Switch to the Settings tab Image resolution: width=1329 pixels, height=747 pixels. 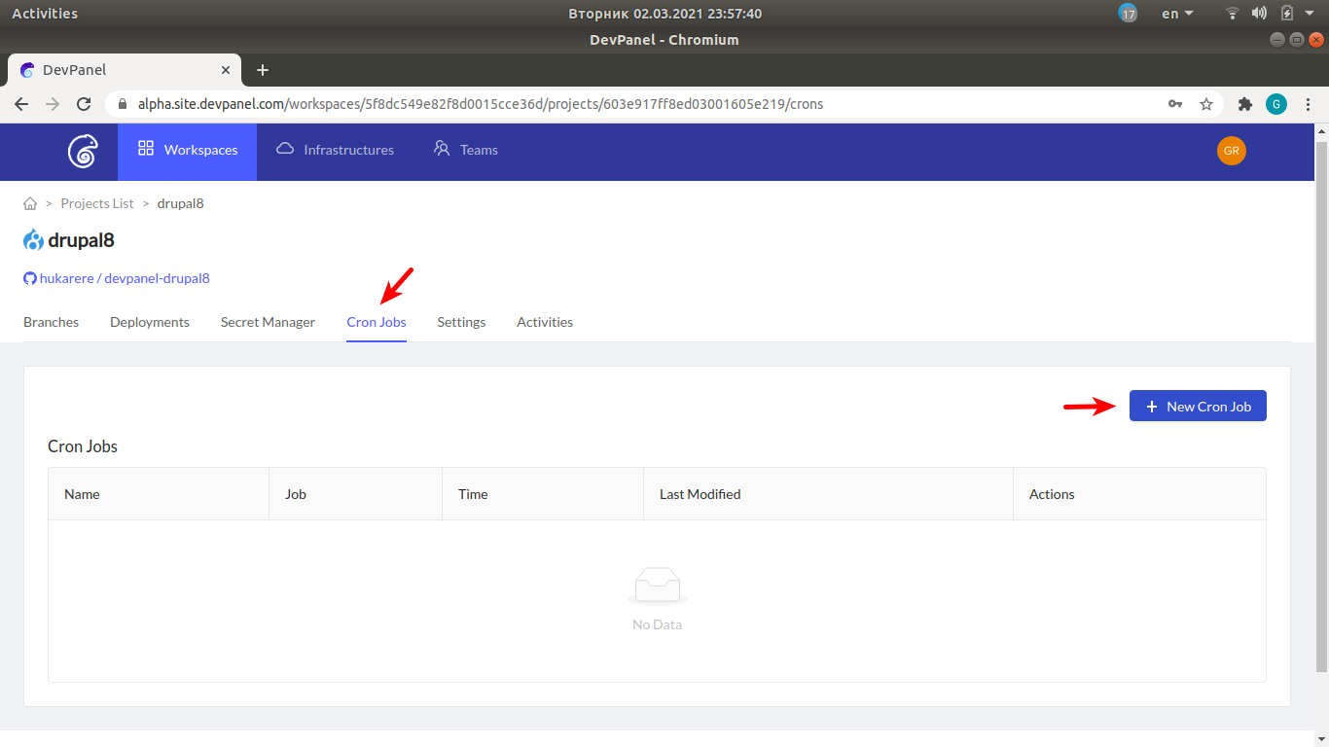pyautogui.click(x=461, y=322)
